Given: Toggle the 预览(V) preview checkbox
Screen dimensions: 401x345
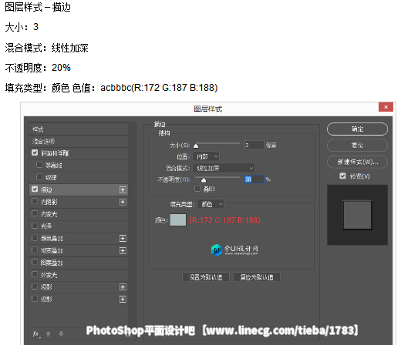Looking at the screenshot, I should pyautogui.click(x=342, y=176).
